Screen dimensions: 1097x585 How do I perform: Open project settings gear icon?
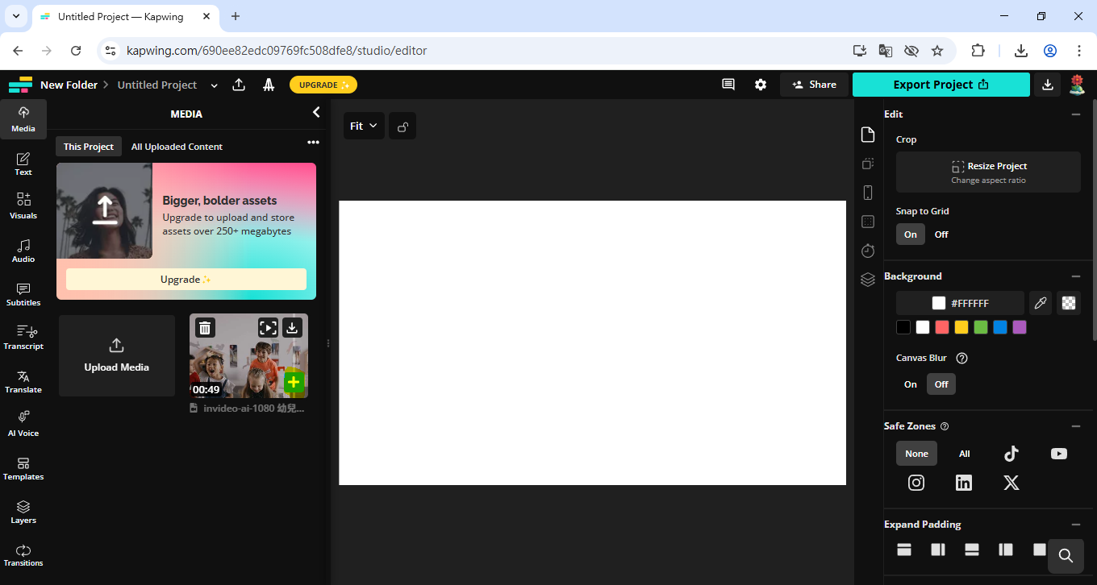coord(761,85)
